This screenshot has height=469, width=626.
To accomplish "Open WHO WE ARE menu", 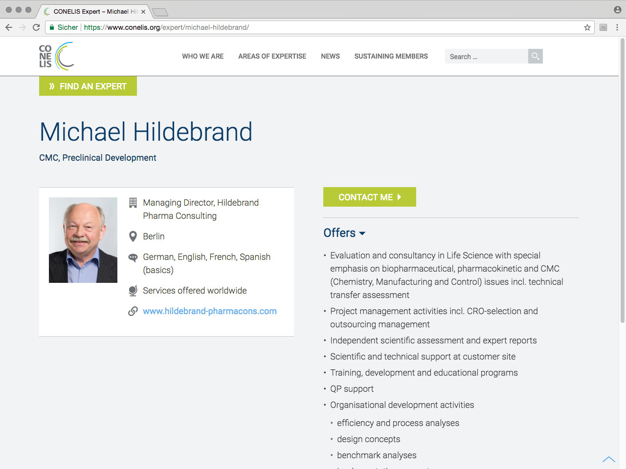I will click(202, 56).
